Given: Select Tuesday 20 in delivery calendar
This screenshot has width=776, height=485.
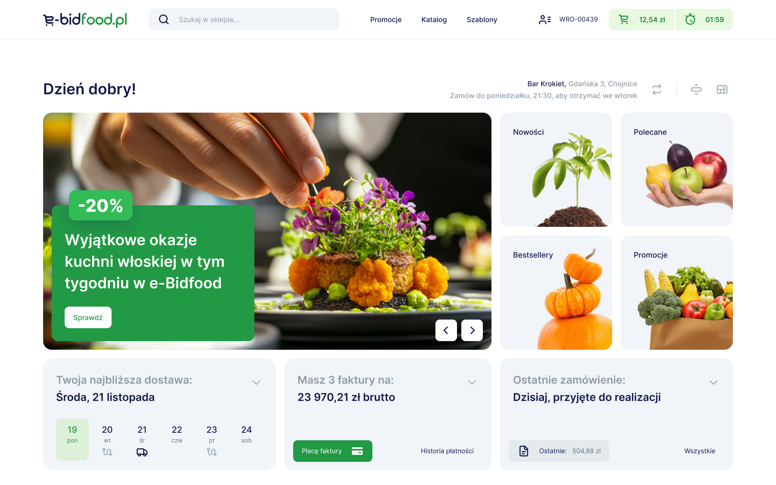Looking at the screenshot, I should coord(107,439).
